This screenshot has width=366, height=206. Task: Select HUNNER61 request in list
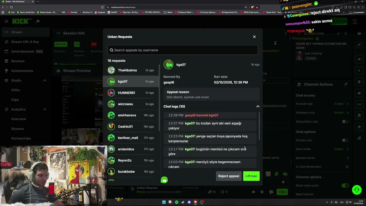click(131, 93)
